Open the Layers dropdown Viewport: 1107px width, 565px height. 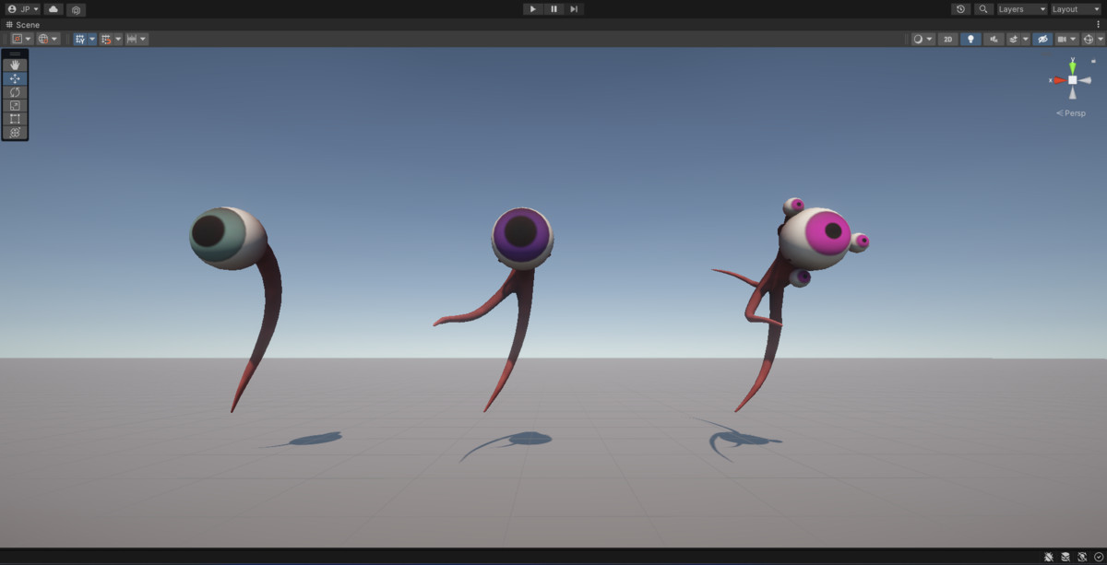pyautogui.click(x=1022, y=9)
